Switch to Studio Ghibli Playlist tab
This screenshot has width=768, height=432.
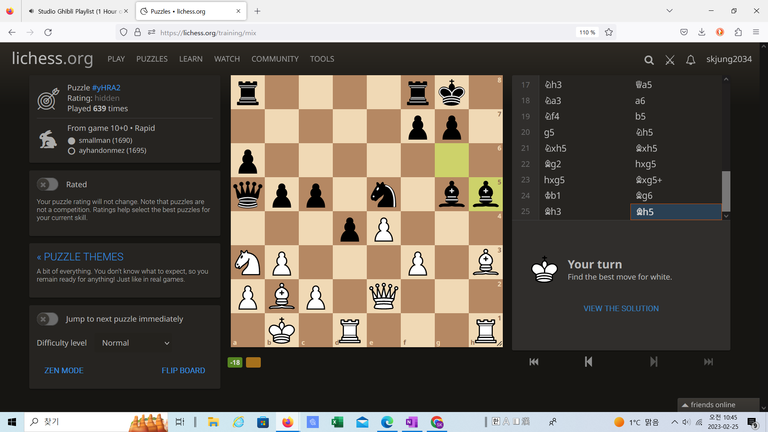tap(78, 11)
